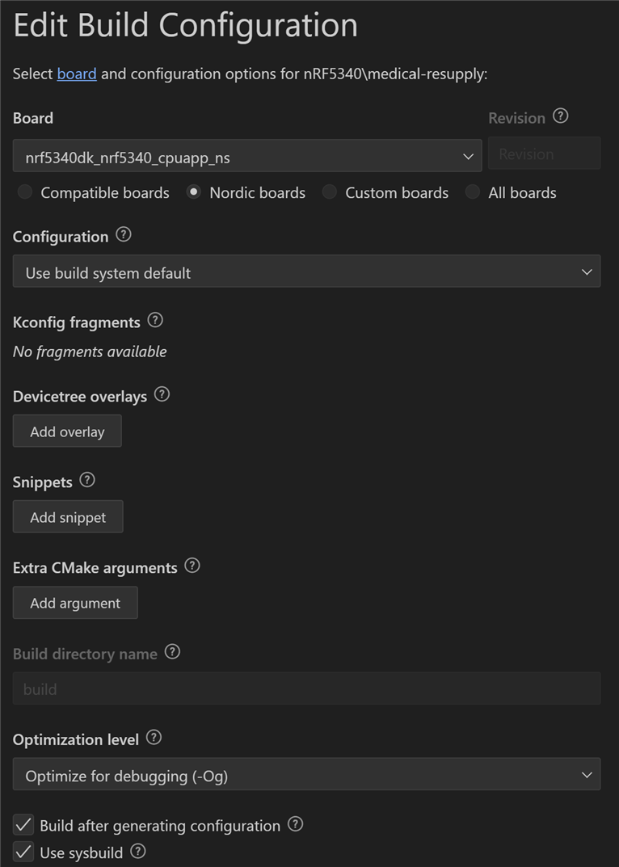This screenshot has width=619, height=867.
Task: Click help icon next to Use sysbuild
Action: pos(137,852)
